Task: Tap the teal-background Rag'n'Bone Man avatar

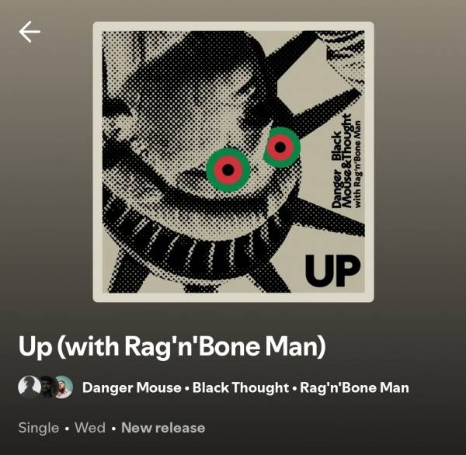Action: 63,387
